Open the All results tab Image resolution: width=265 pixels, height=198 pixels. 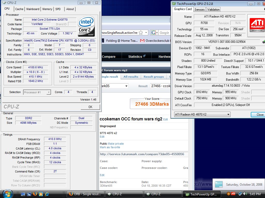coord(131,77)
